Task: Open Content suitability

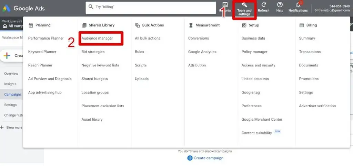Action: 256,133
